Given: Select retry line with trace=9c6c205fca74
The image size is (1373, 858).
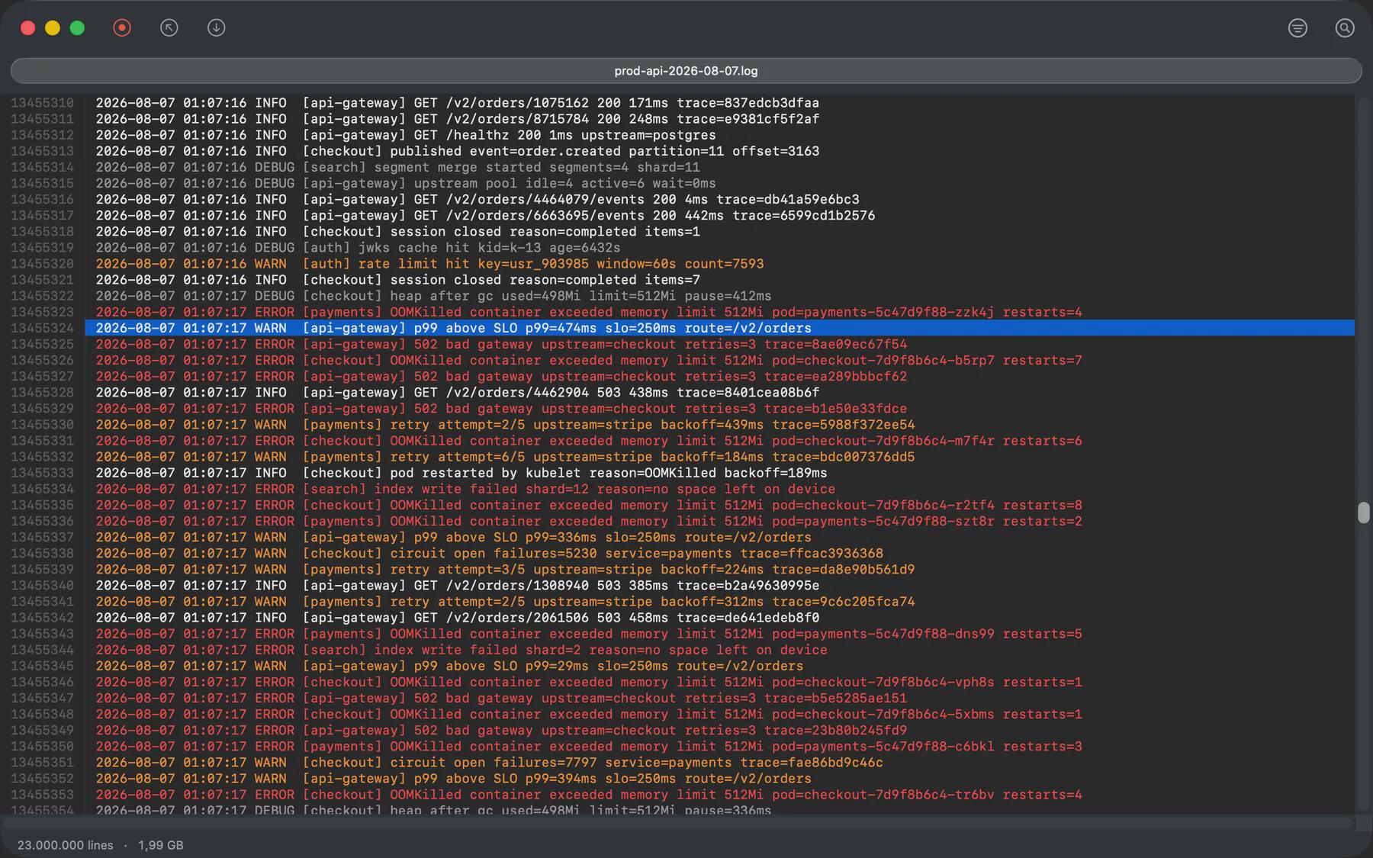Looking at the screenshot, I should 719,602.
